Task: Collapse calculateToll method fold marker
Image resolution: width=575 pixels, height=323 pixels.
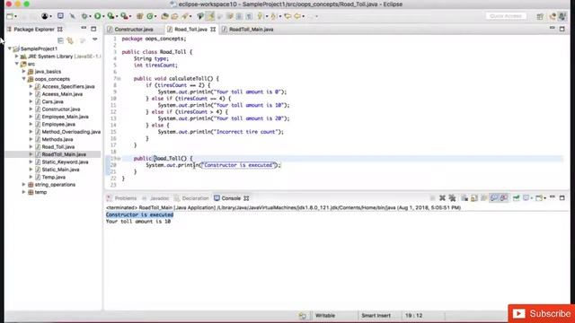Action: 119,78
